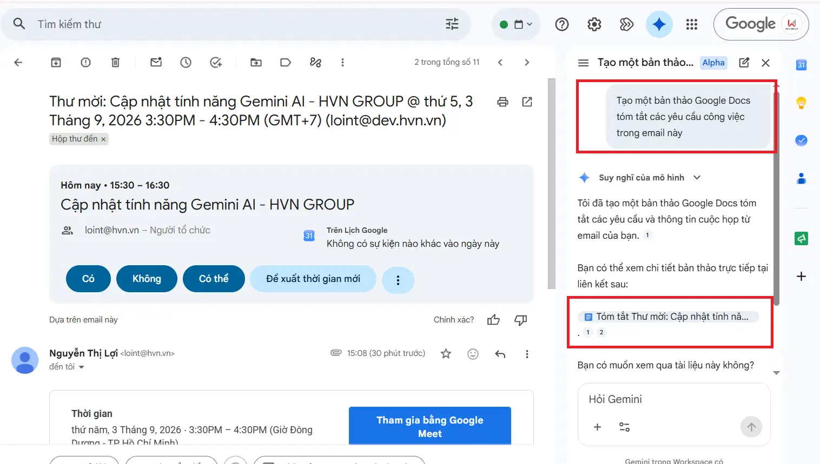Respond Không to the invitation
The height and width of the screenshot is (464, 820).
[147, 279]
